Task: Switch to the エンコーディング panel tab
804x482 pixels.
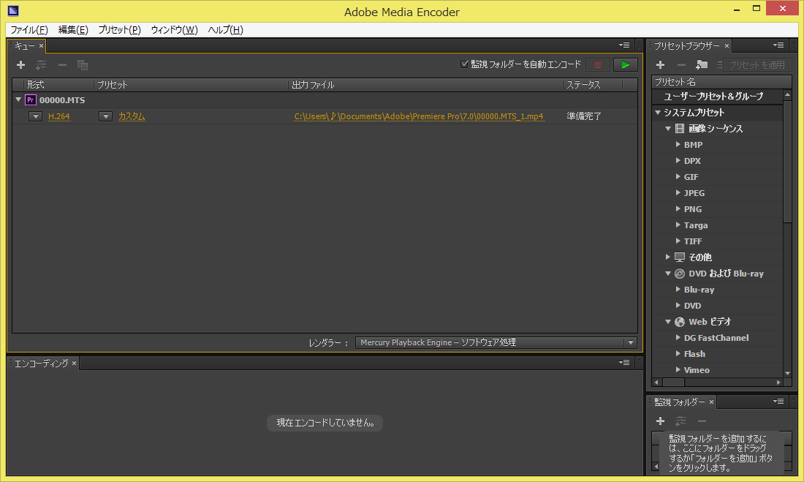Action: click(x=42, y=364)
